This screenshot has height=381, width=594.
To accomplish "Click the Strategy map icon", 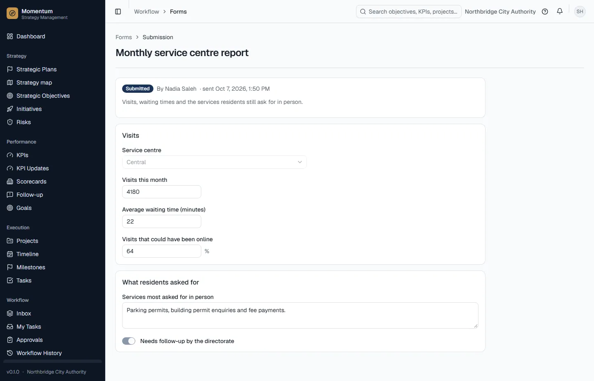I will 10,82.
